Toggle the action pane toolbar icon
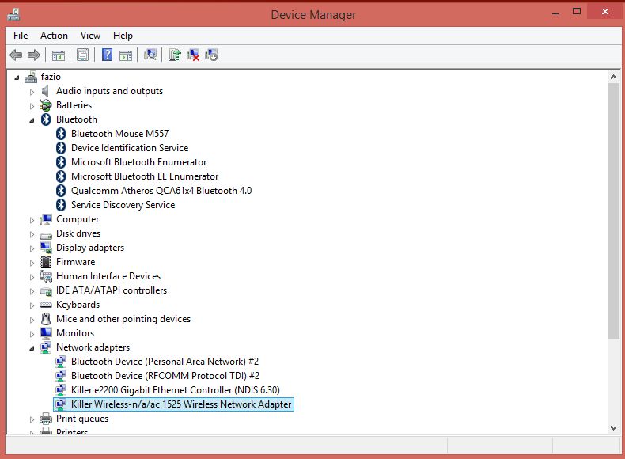This screenshot has width=625, height=459. pos(126,55)
